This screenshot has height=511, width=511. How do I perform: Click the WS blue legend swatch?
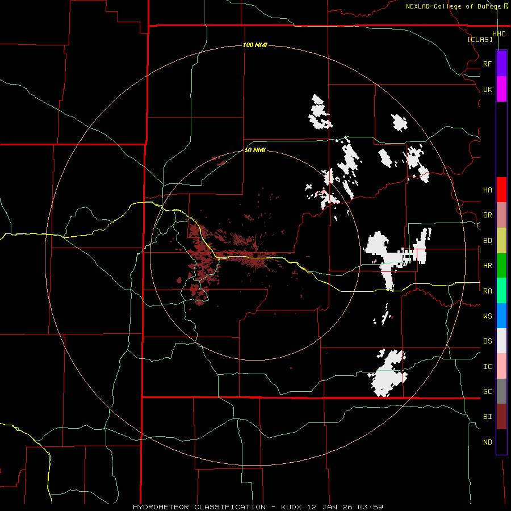(501, 316)
